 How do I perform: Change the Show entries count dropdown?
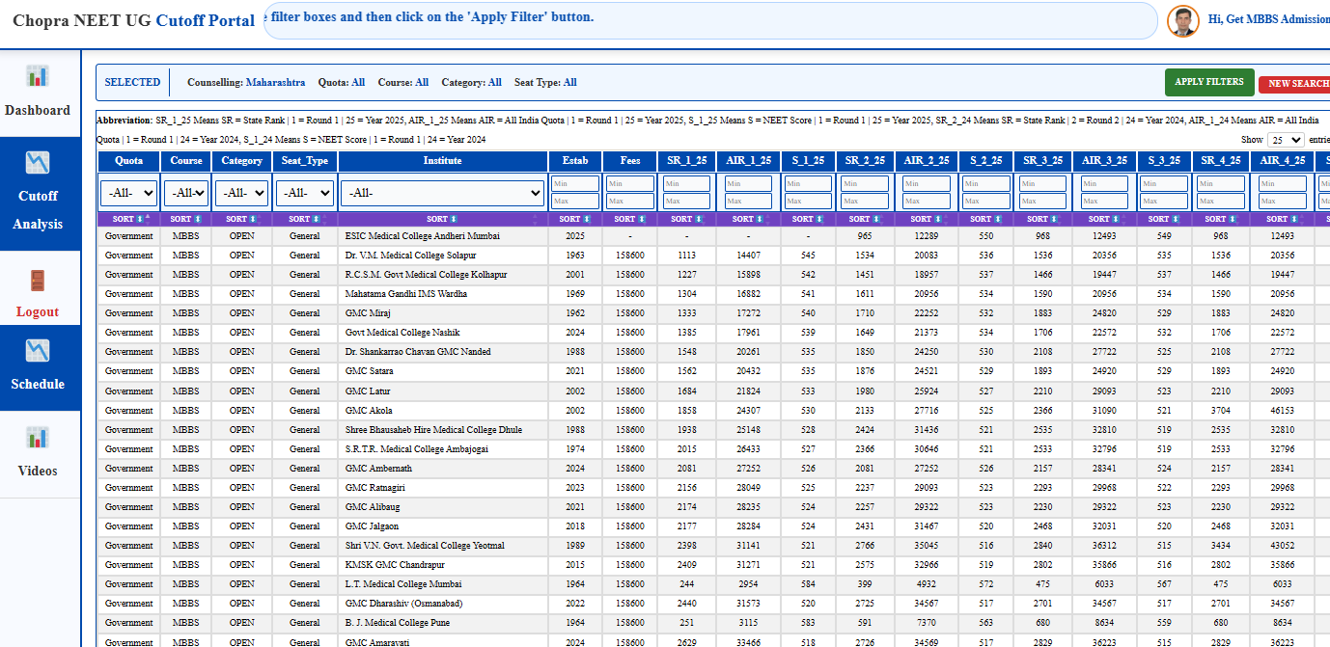(1285, 140)
